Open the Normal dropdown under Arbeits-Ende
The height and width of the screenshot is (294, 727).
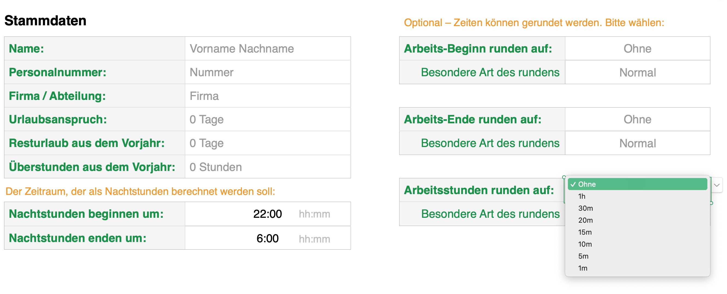pyautogui.click(x=637, y=143)
